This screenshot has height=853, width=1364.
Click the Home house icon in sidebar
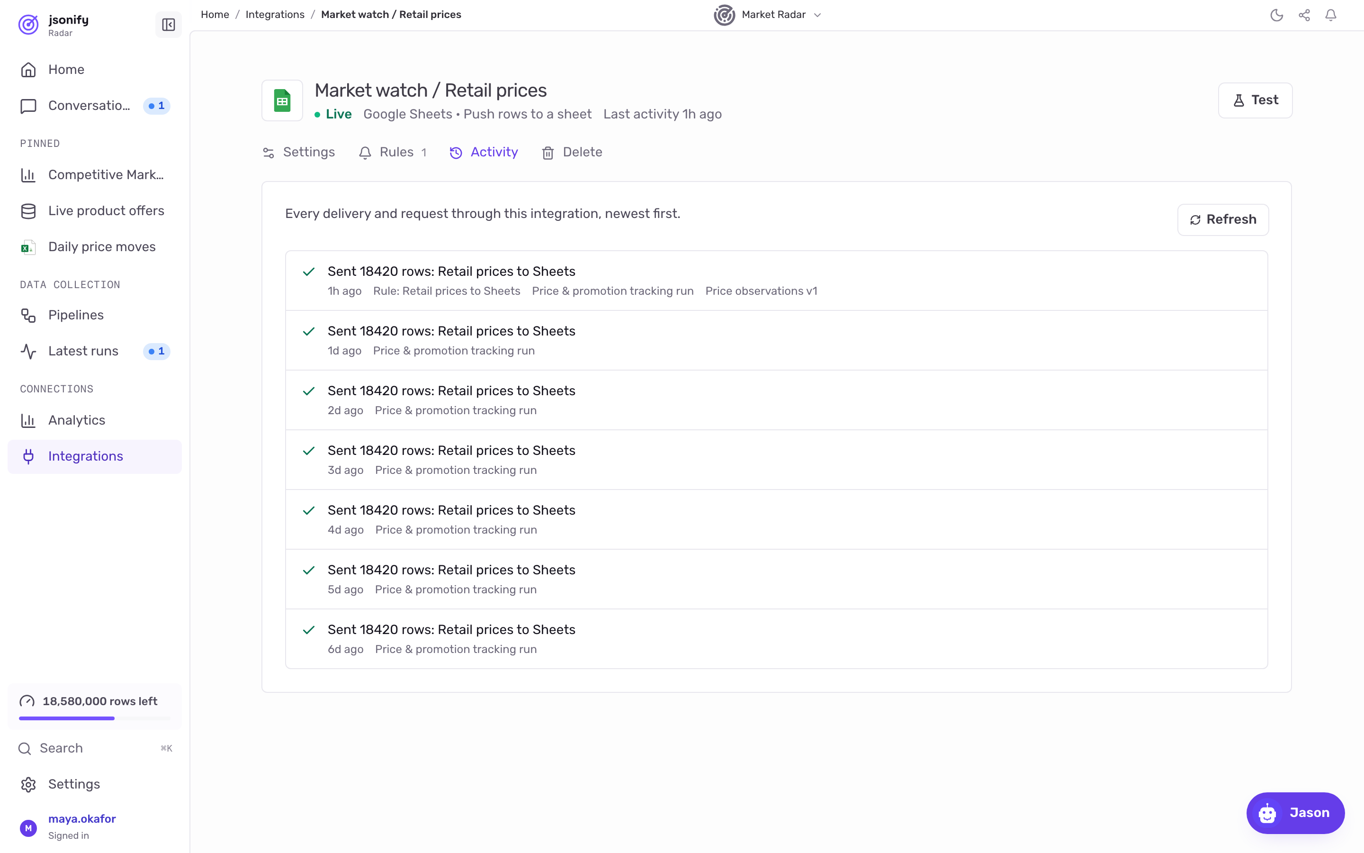pyautogui.click(x=28, y=70)
